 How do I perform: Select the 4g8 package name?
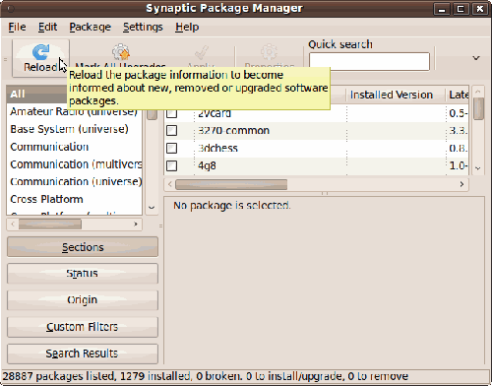pos(207,165)
